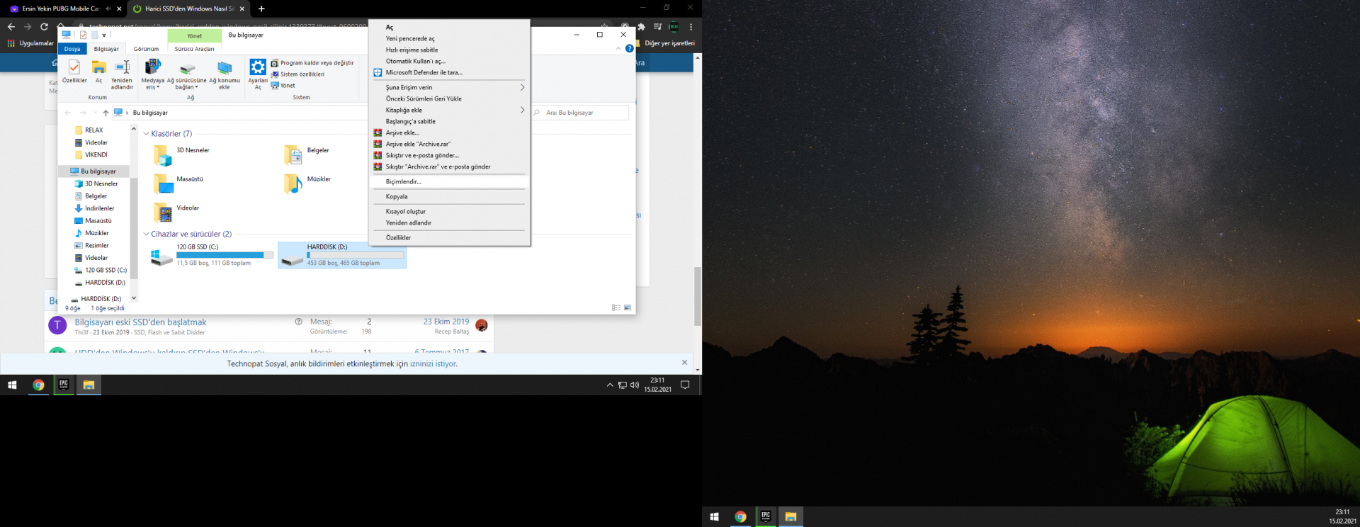Open Sistem özellikleri from ribbon

tap(297, 74)
